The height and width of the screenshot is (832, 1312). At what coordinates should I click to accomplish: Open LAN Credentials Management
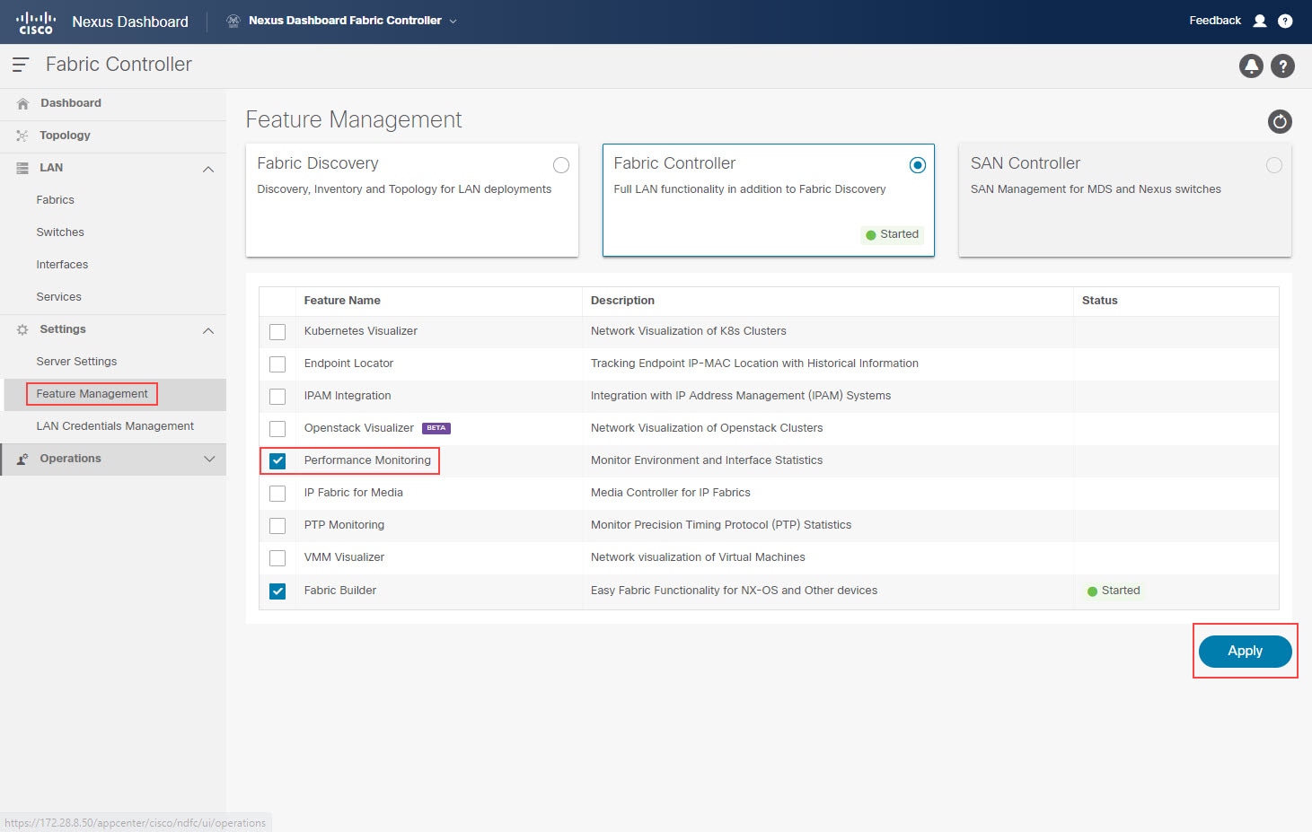[x=115, y=426]
